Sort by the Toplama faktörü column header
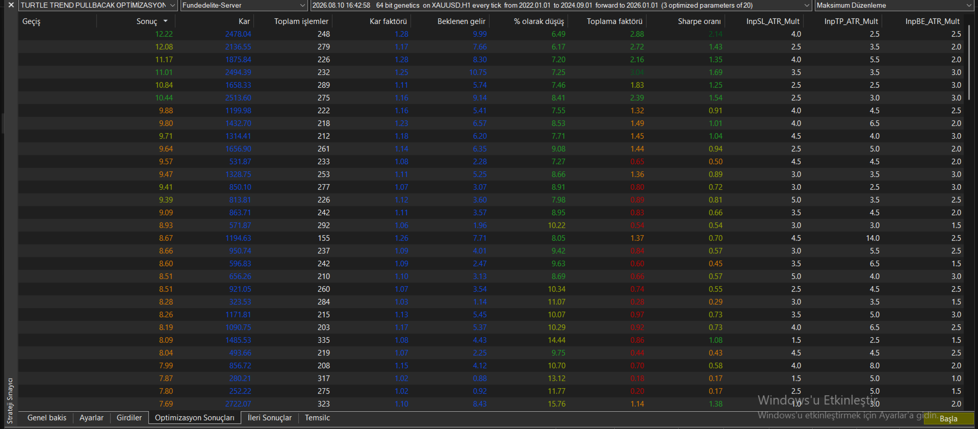Image resolution: width=978 pixels, height=429 pixels. 614,21
